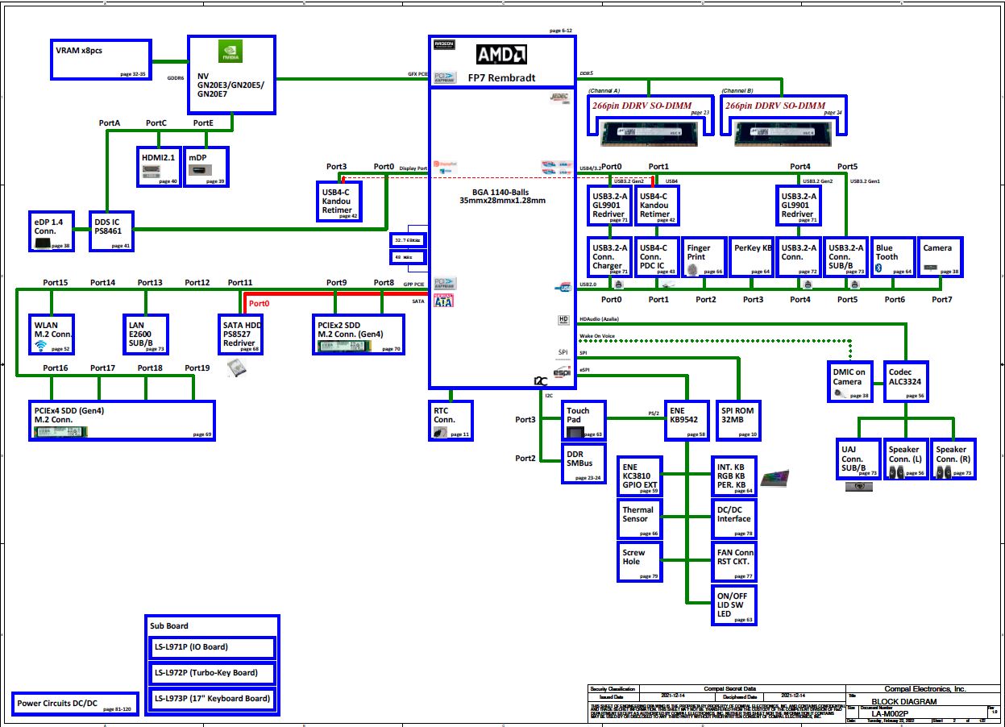Click the "LS-L973P (17" Keyboard Board)" entry
This screenshot has height=727, width=1005.
[x=214, y=698]
